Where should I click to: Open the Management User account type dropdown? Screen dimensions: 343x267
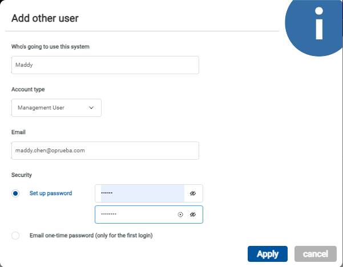(57, 108)
